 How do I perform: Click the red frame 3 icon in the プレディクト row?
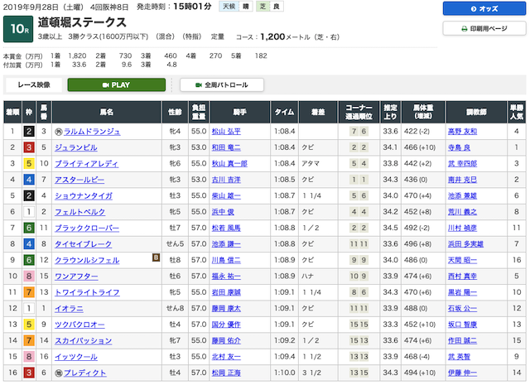coord(29,373)
